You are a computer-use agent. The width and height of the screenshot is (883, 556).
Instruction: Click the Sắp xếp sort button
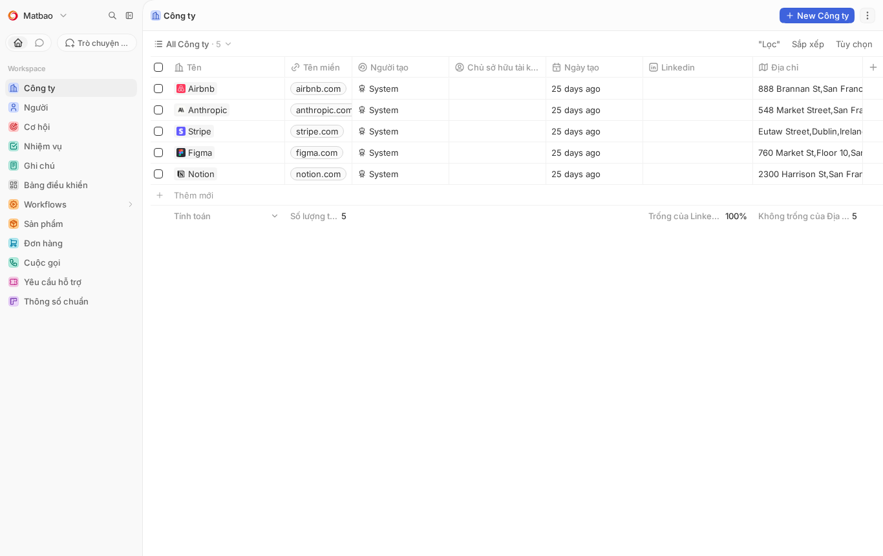pyautogui.click(x=808, y=44)
